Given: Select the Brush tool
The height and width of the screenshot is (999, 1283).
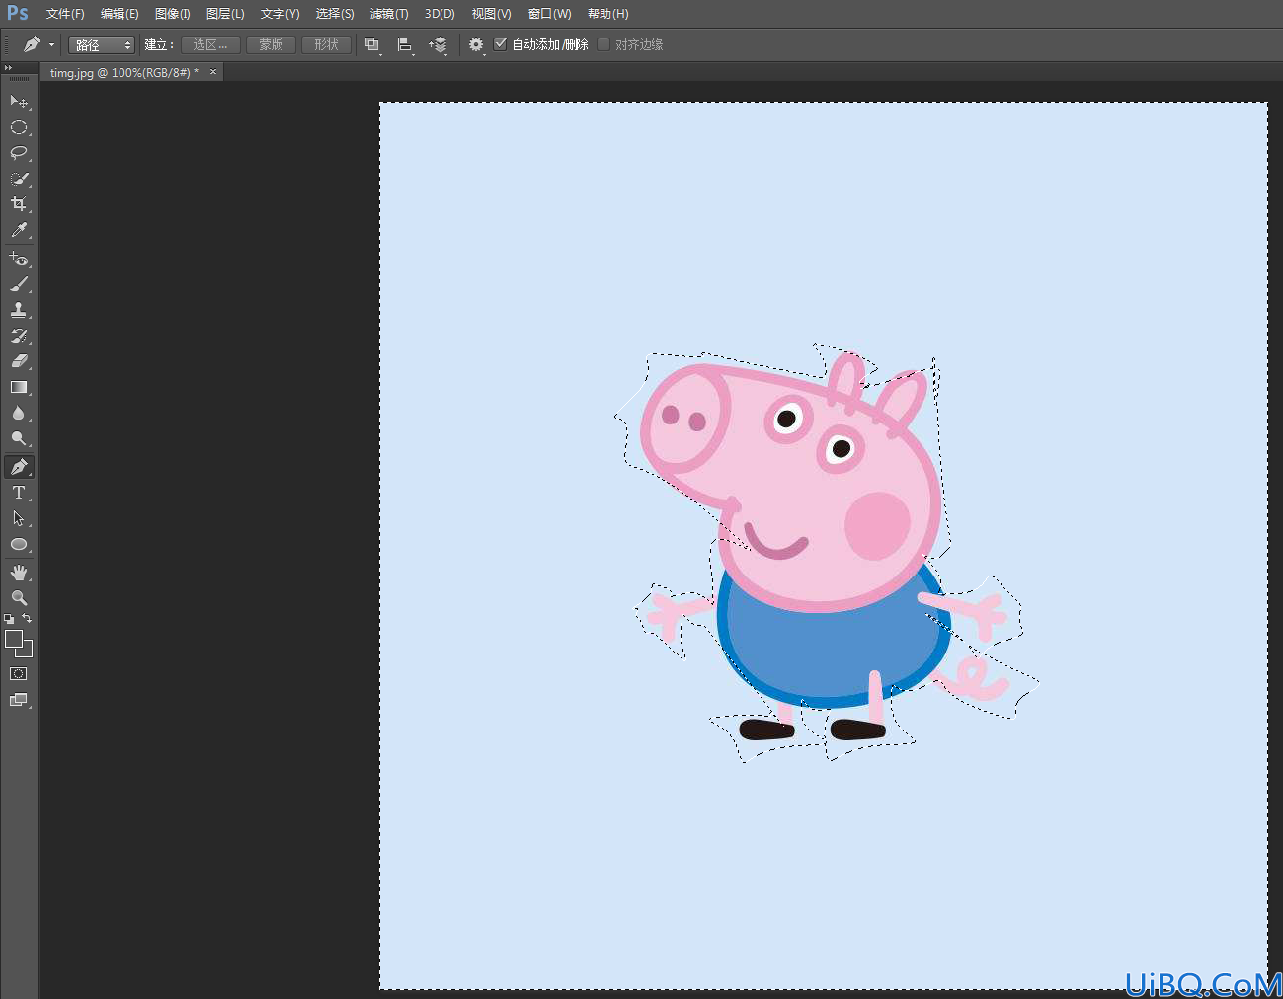Looking at the screenshot, I should point(19,284).
